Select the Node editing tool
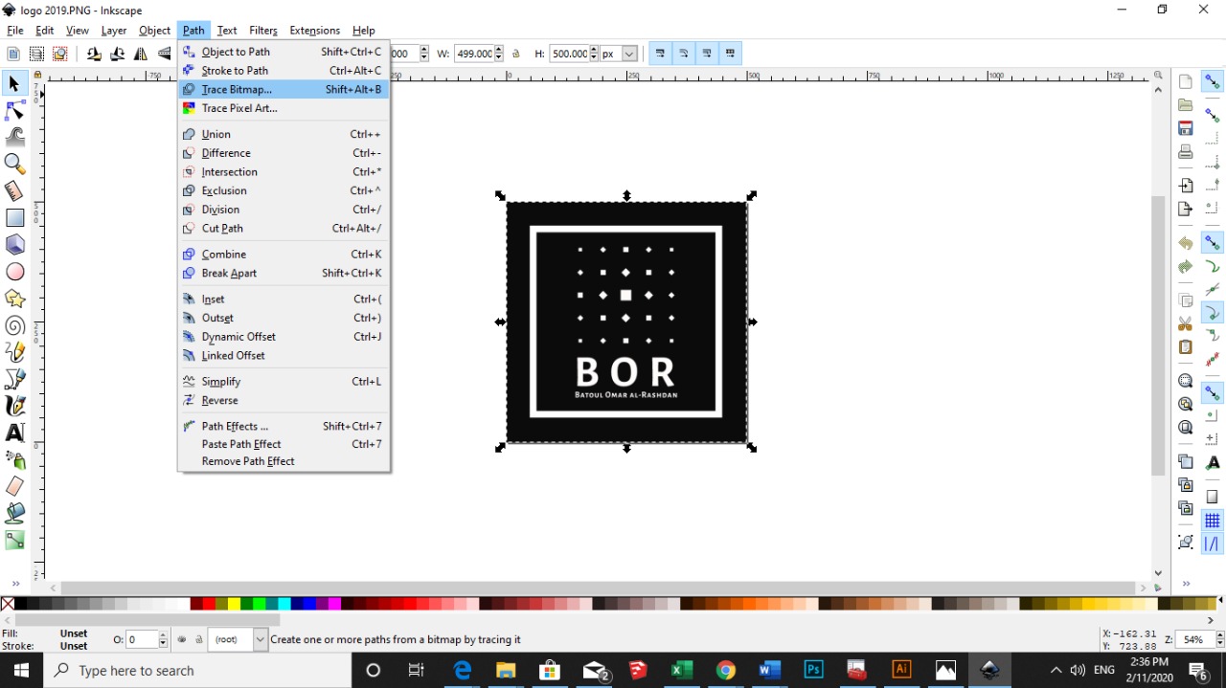This screenshot has width=1226, height=688. (x=14, y=111)
